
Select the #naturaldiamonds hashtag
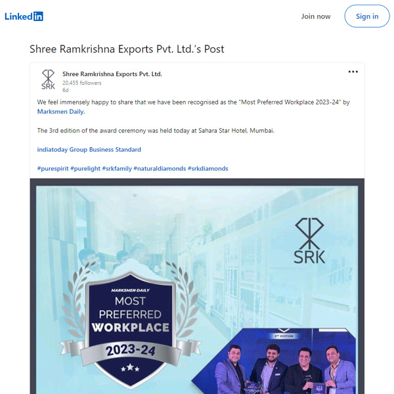coord(160,169)
